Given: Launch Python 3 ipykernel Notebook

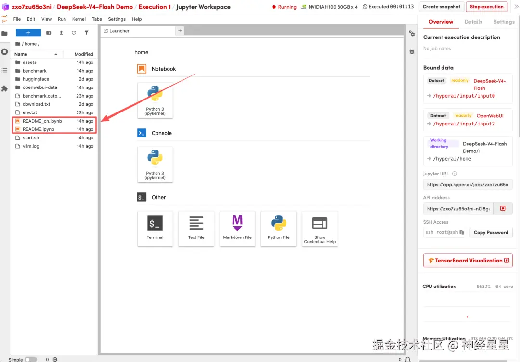Looking at the screenshot, I should [x=155, y=100].
